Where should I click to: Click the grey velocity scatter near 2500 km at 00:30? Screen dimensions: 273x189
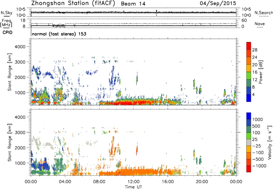(37, 141)
